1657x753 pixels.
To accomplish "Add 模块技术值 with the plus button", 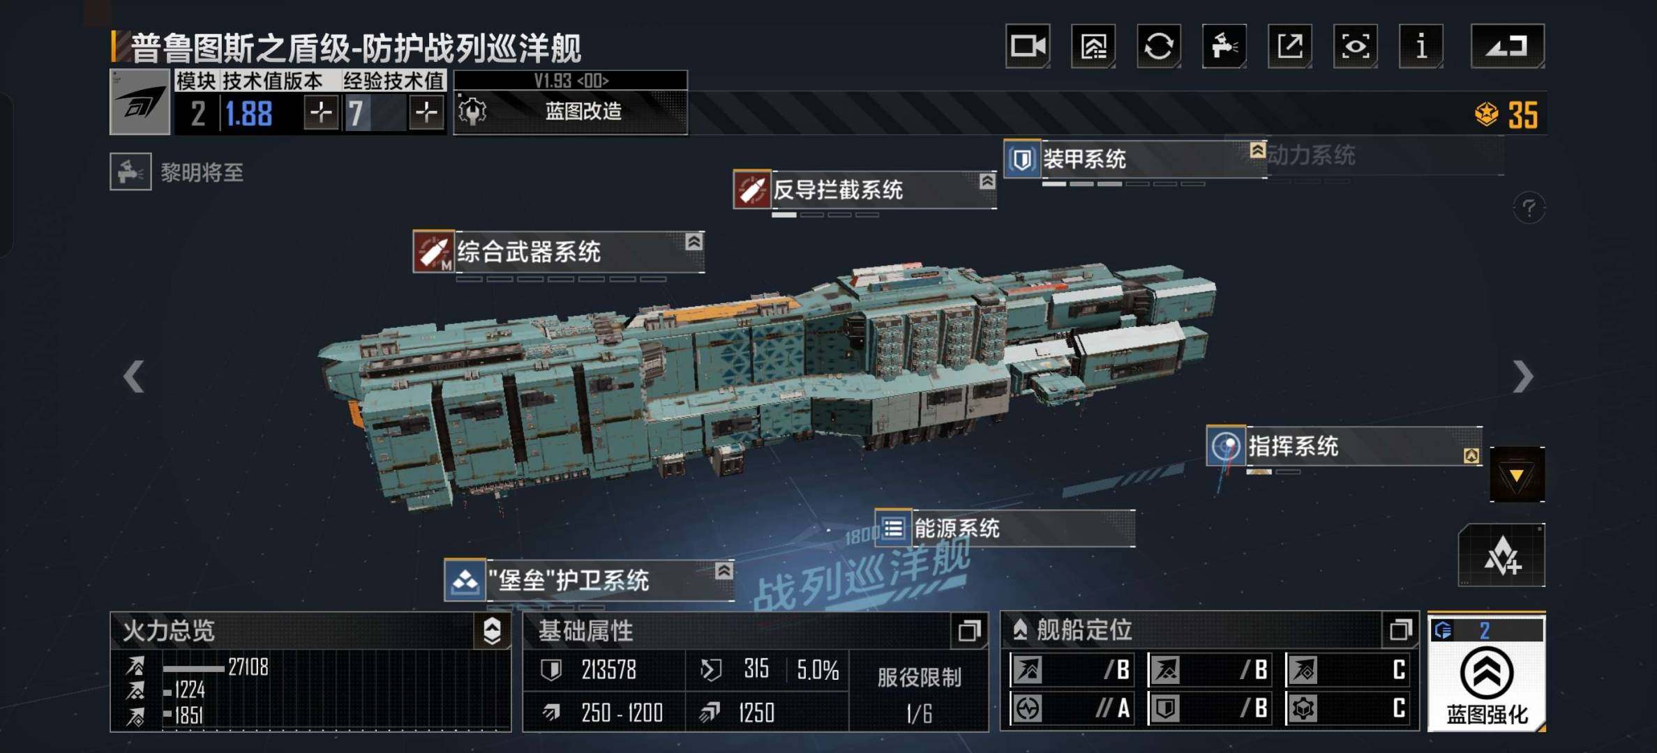I will click(x=321, y=112).
